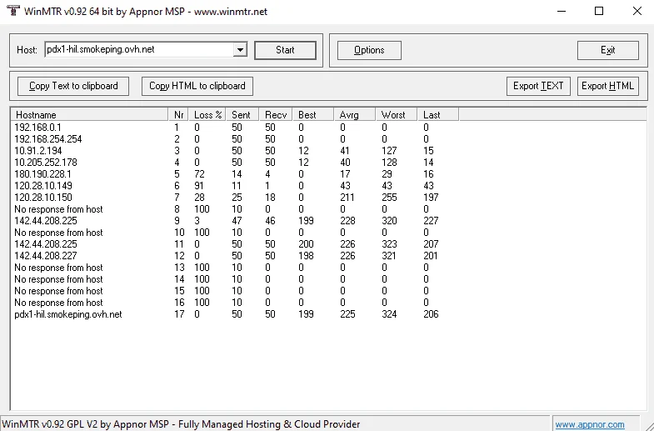Click the Exit button
Viewport: 654px width, 431px height.
coord(607,50)
